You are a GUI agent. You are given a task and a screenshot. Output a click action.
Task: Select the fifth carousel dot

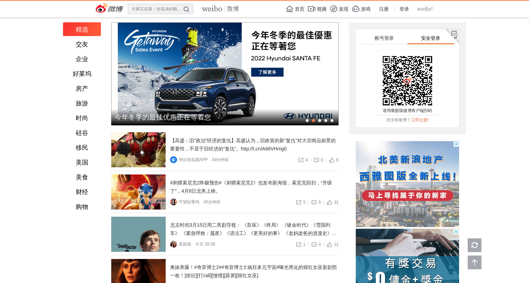332,121
